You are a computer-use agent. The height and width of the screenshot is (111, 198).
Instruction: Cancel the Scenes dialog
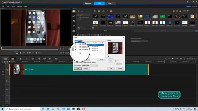(120, 68)
